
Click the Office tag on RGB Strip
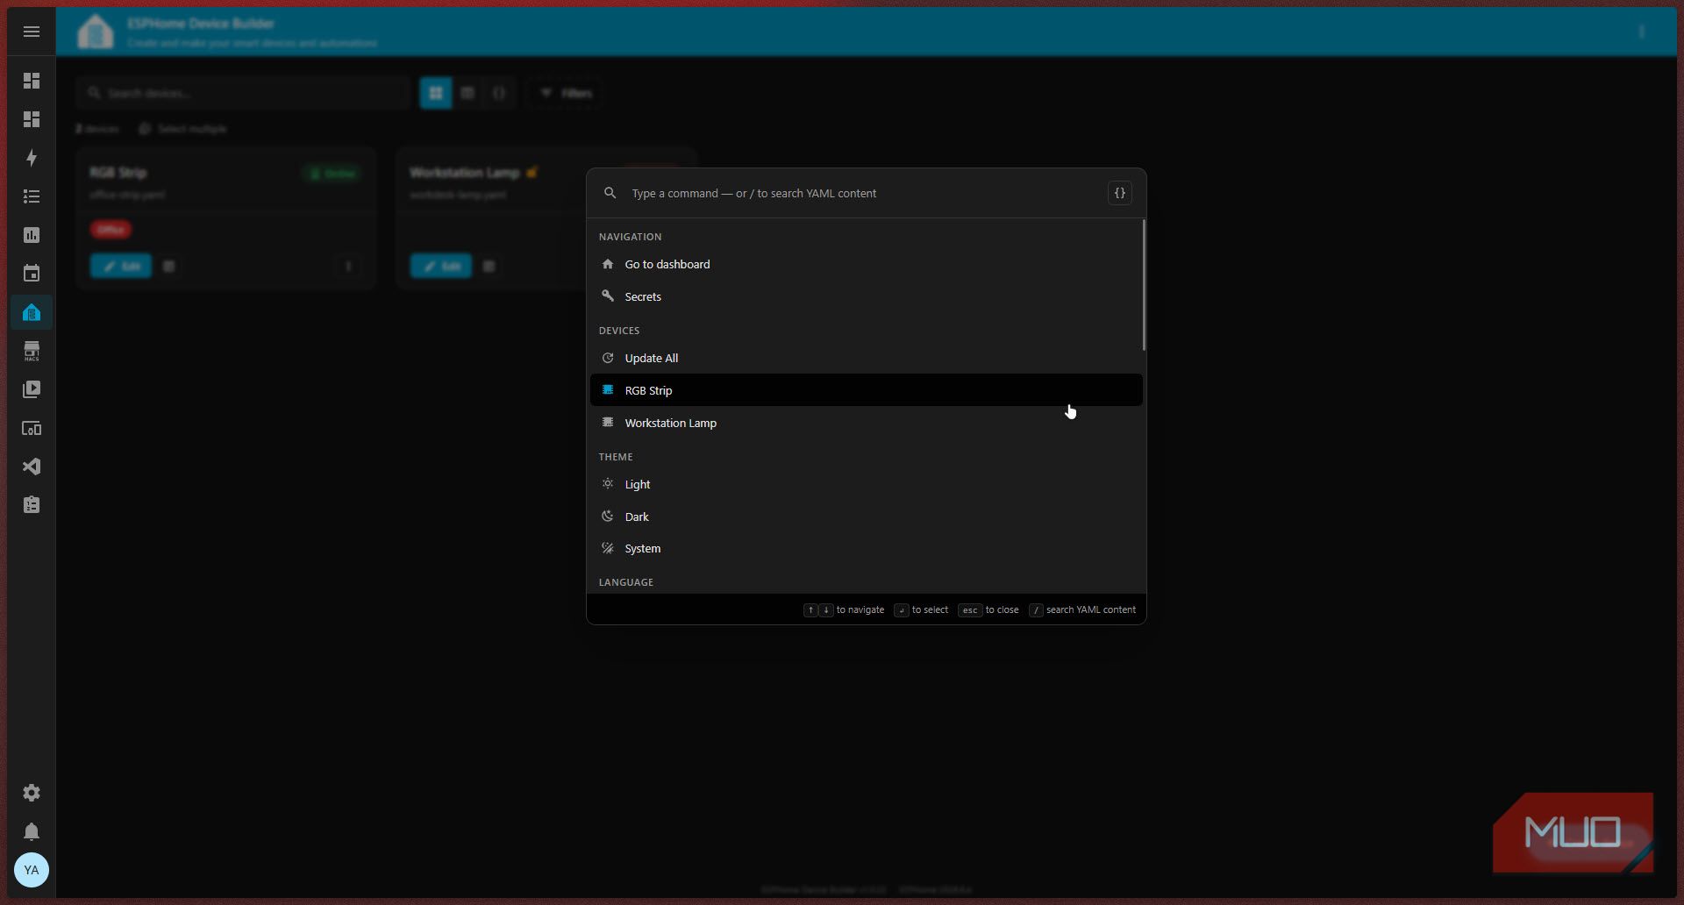point(111,230)
